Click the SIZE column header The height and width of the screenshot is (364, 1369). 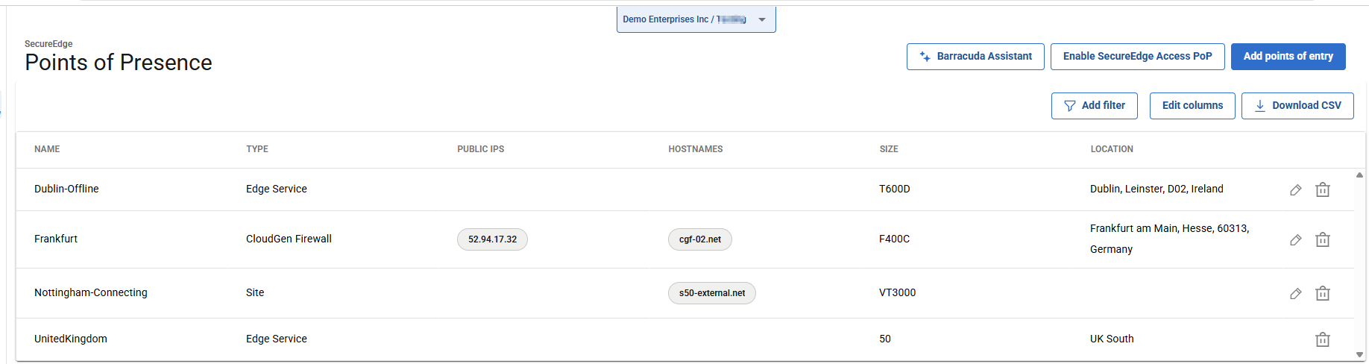[889, 149]
